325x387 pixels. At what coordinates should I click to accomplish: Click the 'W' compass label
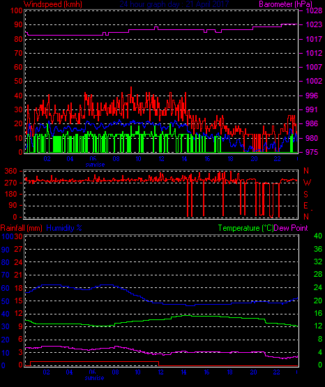coord(307,183)
